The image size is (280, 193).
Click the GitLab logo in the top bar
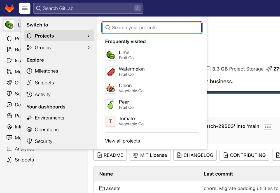click(x=10, y=8)
